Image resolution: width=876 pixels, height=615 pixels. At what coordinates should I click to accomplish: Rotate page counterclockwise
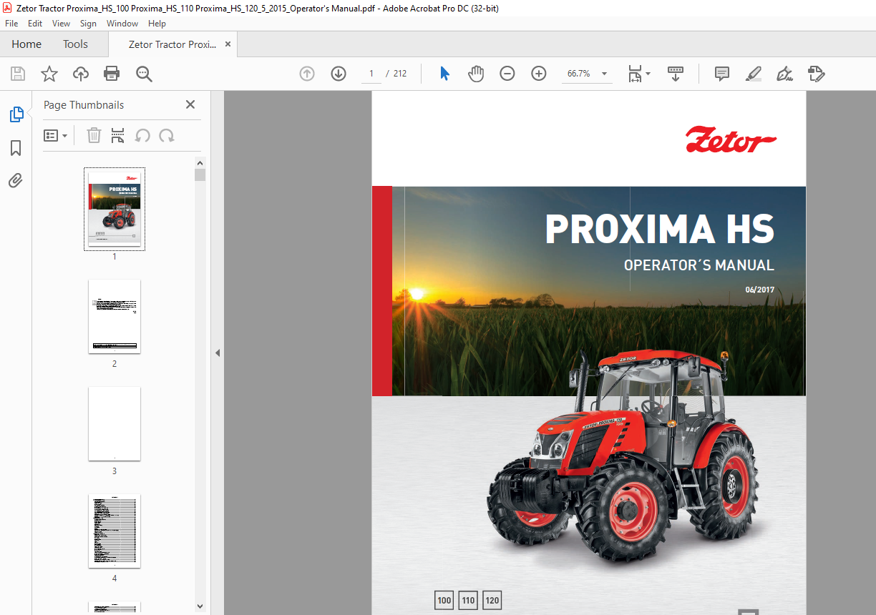(x=142, y=135)
